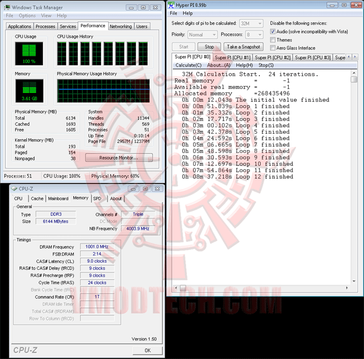Image resolution: width=364 pixels, height=359 pixels.
Task: Select the Super PI [CPU #1] tab
Action: (233, 58)
